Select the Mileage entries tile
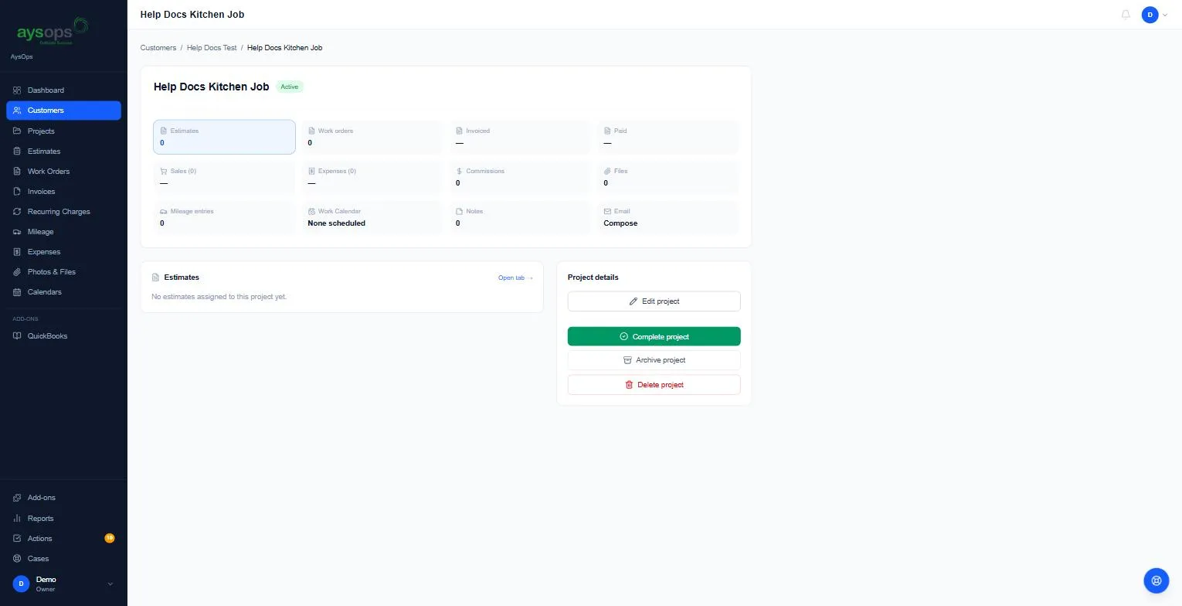 (x=224, y=217)
